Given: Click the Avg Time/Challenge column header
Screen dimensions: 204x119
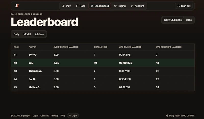Looking at the screenshot, I should click(x=130, y=47).
